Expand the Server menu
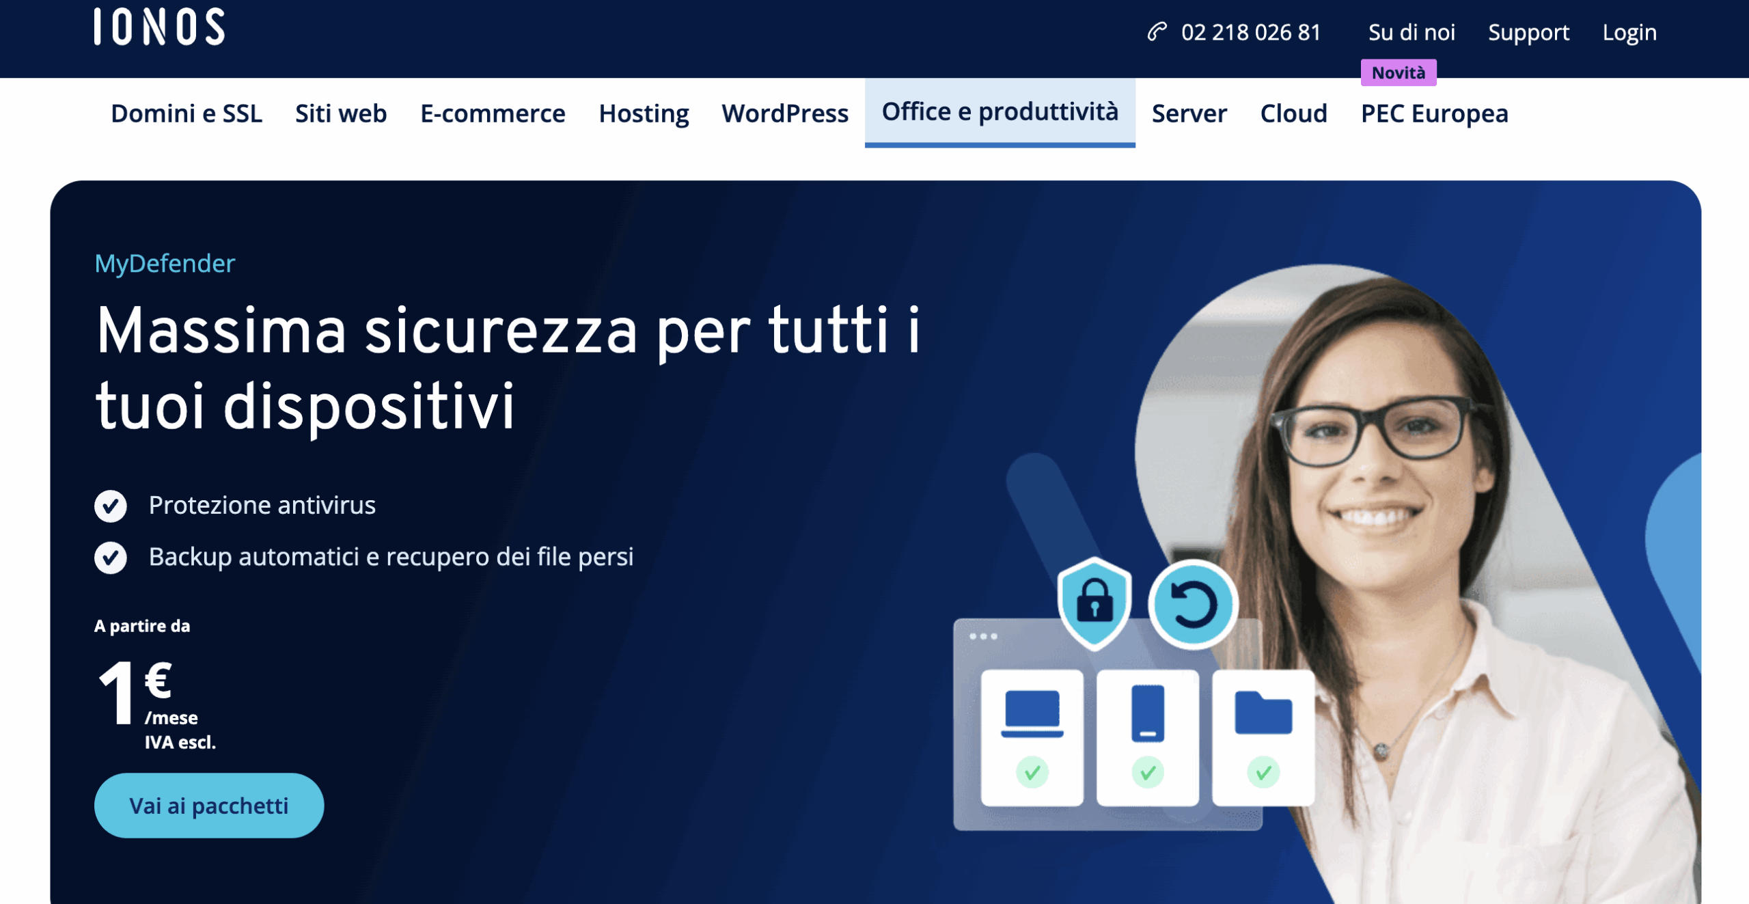 (1189, 113)
